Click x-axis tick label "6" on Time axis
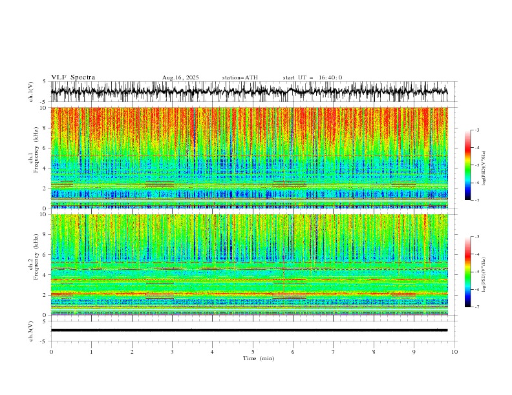Viewport: 512px width, 395px height. click(293, 352)
